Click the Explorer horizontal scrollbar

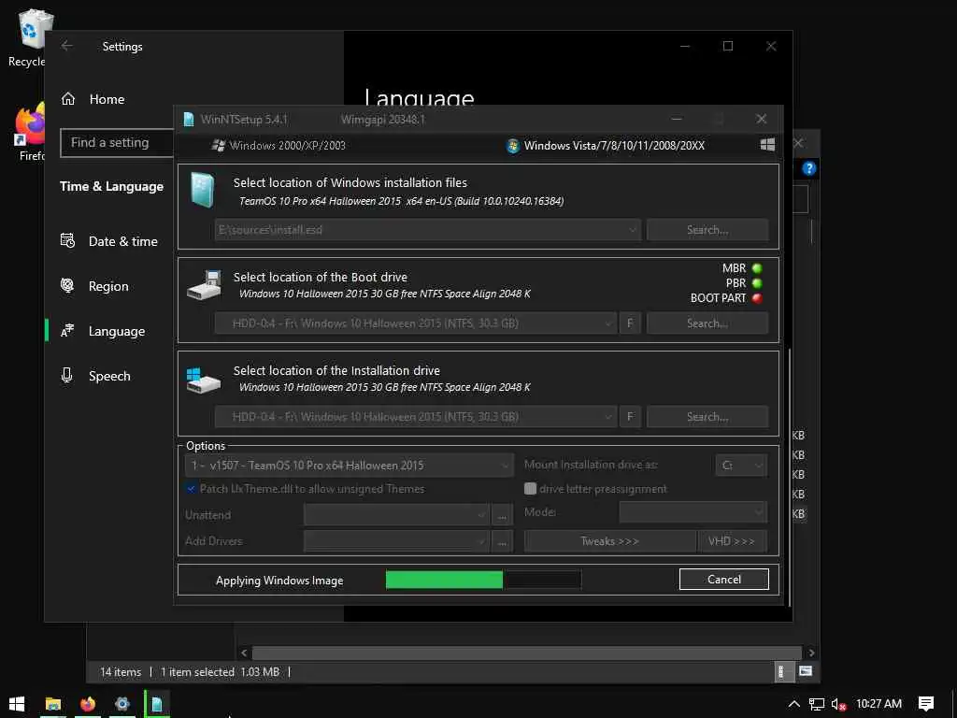tap(527, 653)
